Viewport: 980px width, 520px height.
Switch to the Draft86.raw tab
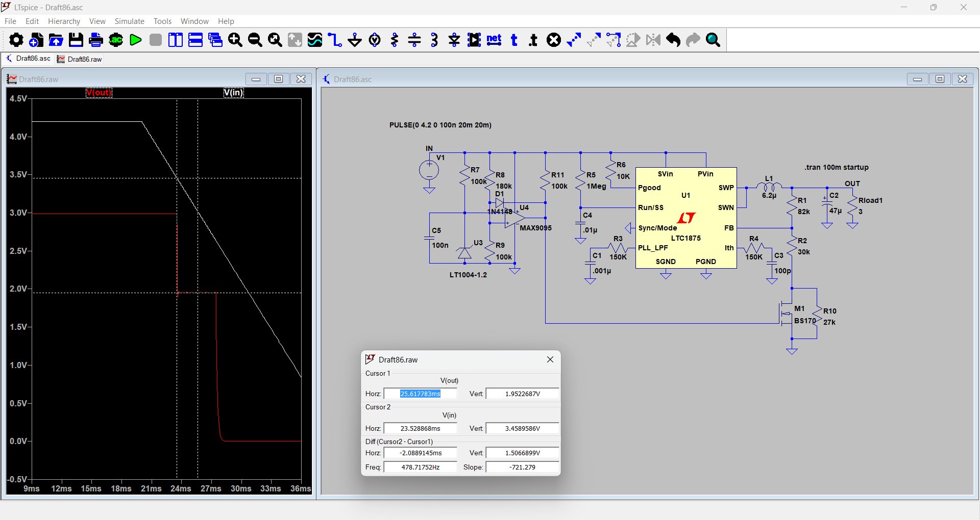pyautogui.click(x=79, y=59)
